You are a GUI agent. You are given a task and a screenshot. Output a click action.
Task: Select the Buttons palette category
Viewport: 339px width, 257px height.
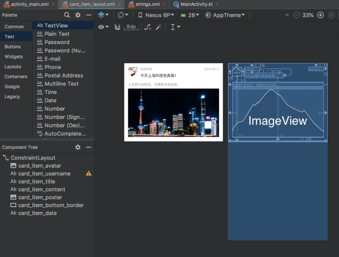(13, 47)
